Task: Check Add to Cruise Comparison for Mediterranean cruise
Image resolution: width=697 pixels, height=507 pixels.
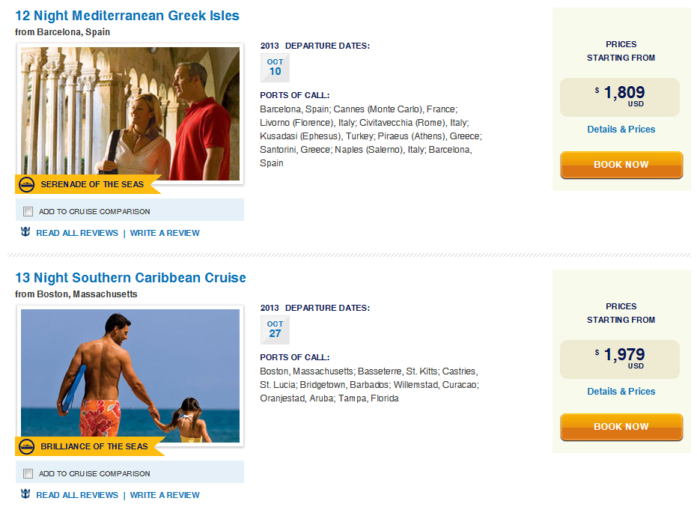Action: coord(28,211)
